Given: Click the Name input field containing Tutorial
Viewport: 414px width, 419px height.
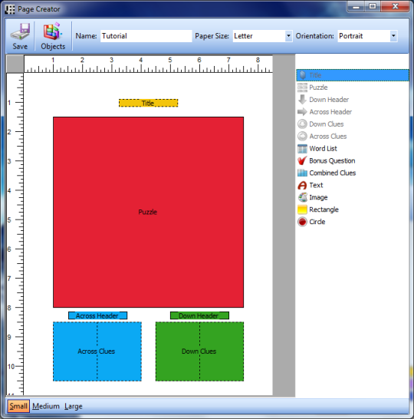Looking at the screenshot, I should (x=146, y=36).
